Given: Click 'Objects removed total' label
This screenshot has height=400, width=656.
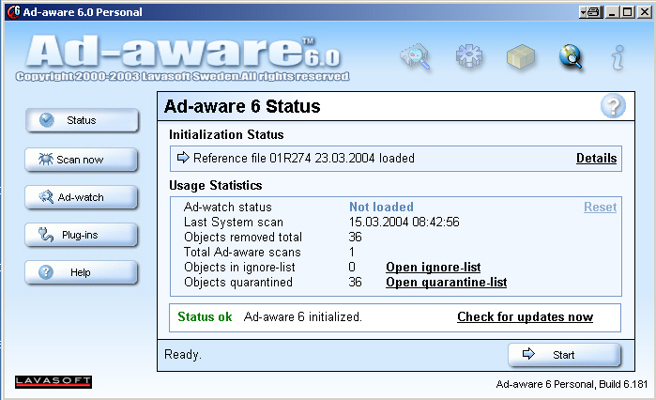Looking at the screenshot, I should 243,237.
